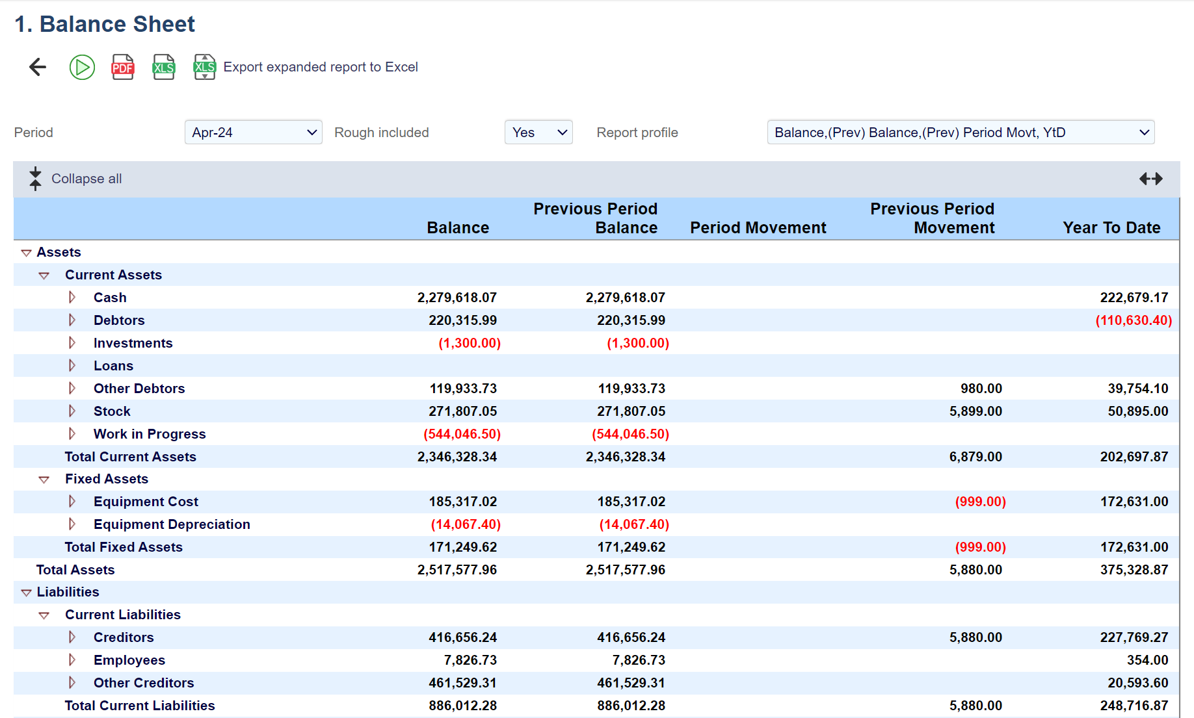
Task: Click the Collapse all arrows icon
Action: click(35, 179)
